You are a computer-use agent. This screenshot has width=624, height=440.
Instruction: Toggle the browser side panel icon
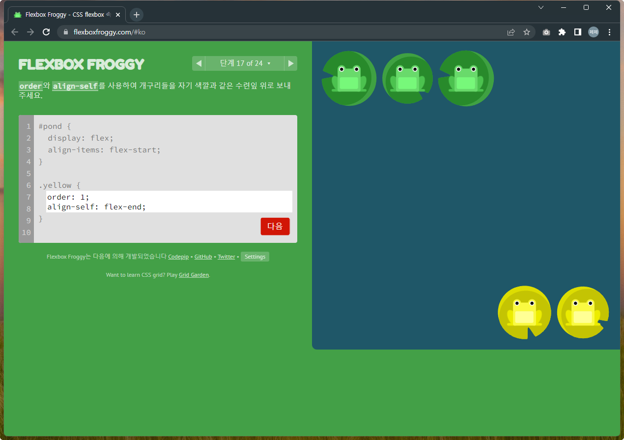click(578, 32)
